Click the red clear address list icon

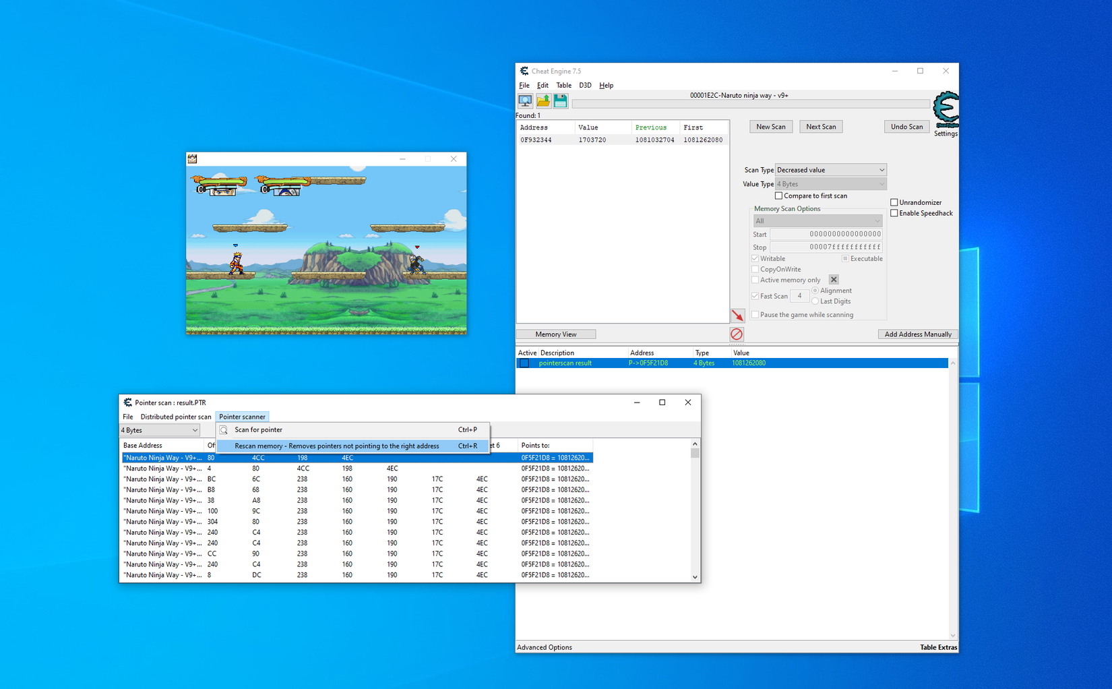tap(737, 334)
